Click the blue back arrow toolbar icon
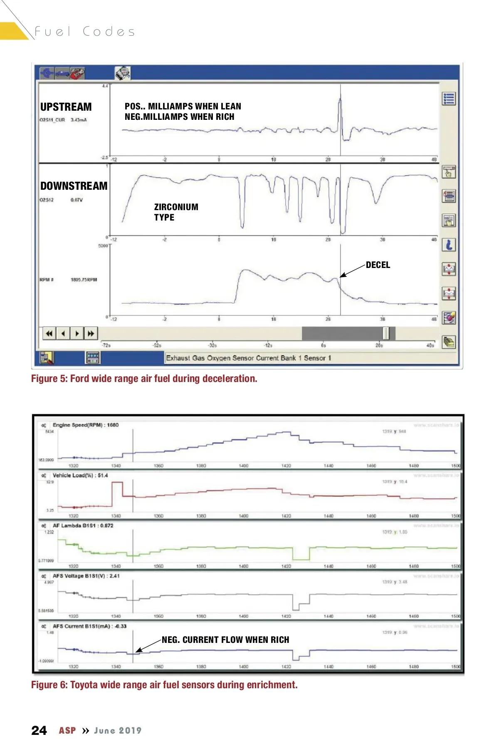Screen dimensions: 499x749 pyautogui.click(x=47, y=73)
